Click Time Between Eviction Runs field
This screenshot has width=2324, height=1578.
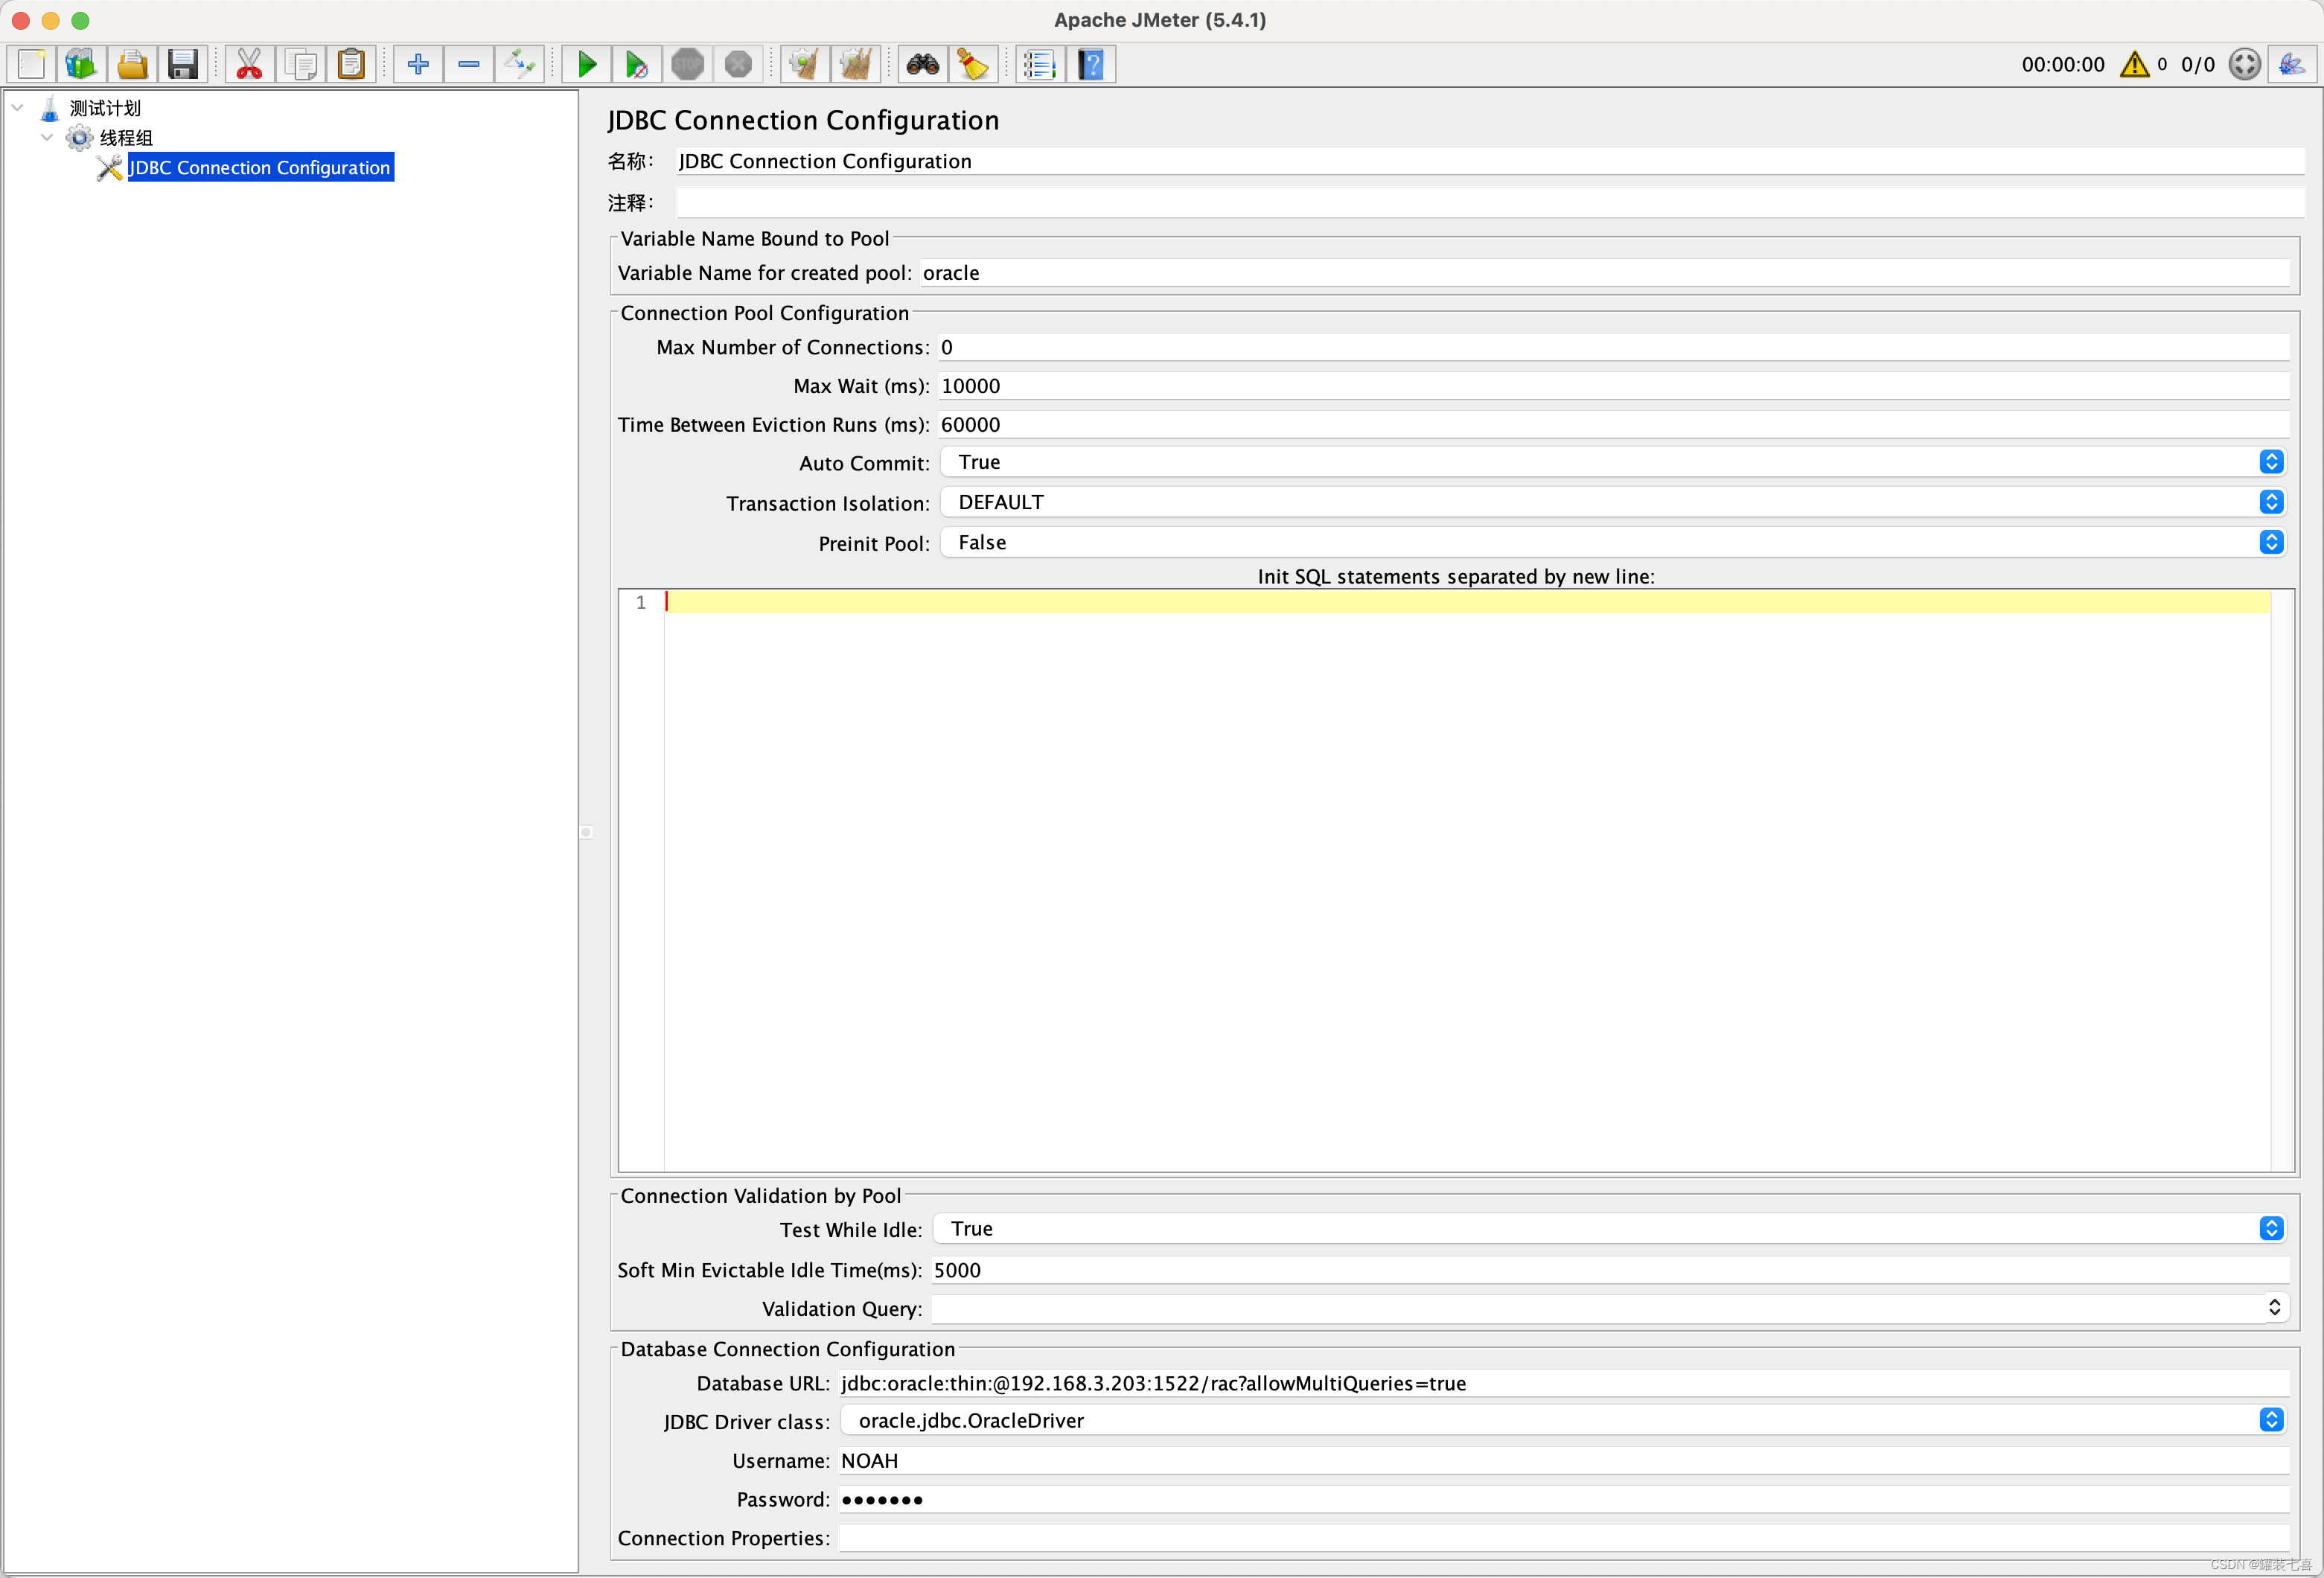1614,425
